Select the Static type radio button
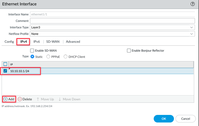Screen dimensions: 199x126 tap(32, 57)
